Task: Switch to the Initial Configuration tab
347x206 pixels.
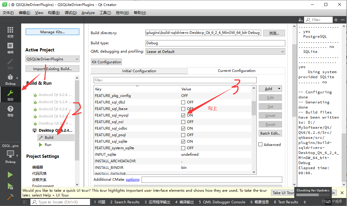Action: 139,71
